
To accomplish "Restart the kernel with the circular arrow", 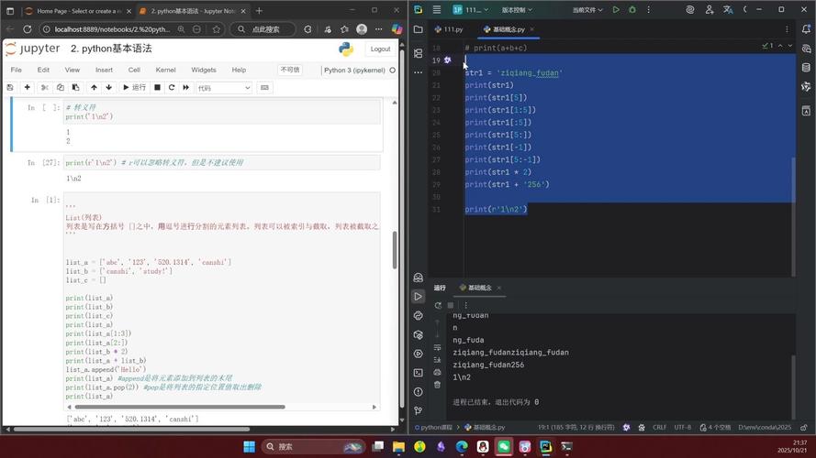I will (x=172, y=88).
